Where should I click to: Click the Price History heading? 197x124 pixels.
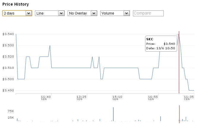click(x=16, y=4)
